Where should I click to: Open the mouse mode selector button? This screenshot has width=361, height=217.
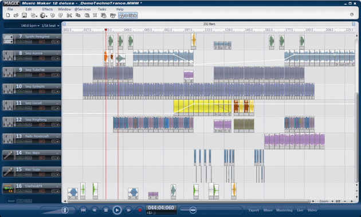tap(128, 15)
